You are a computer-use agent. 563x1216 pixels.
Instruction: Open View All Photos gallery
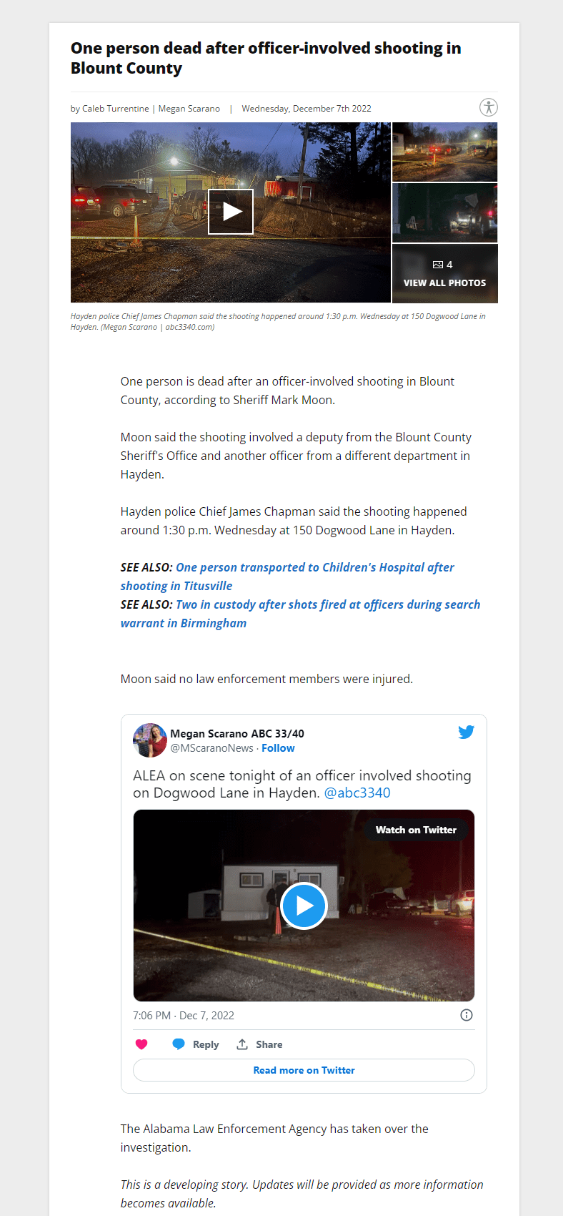[444, 273]
